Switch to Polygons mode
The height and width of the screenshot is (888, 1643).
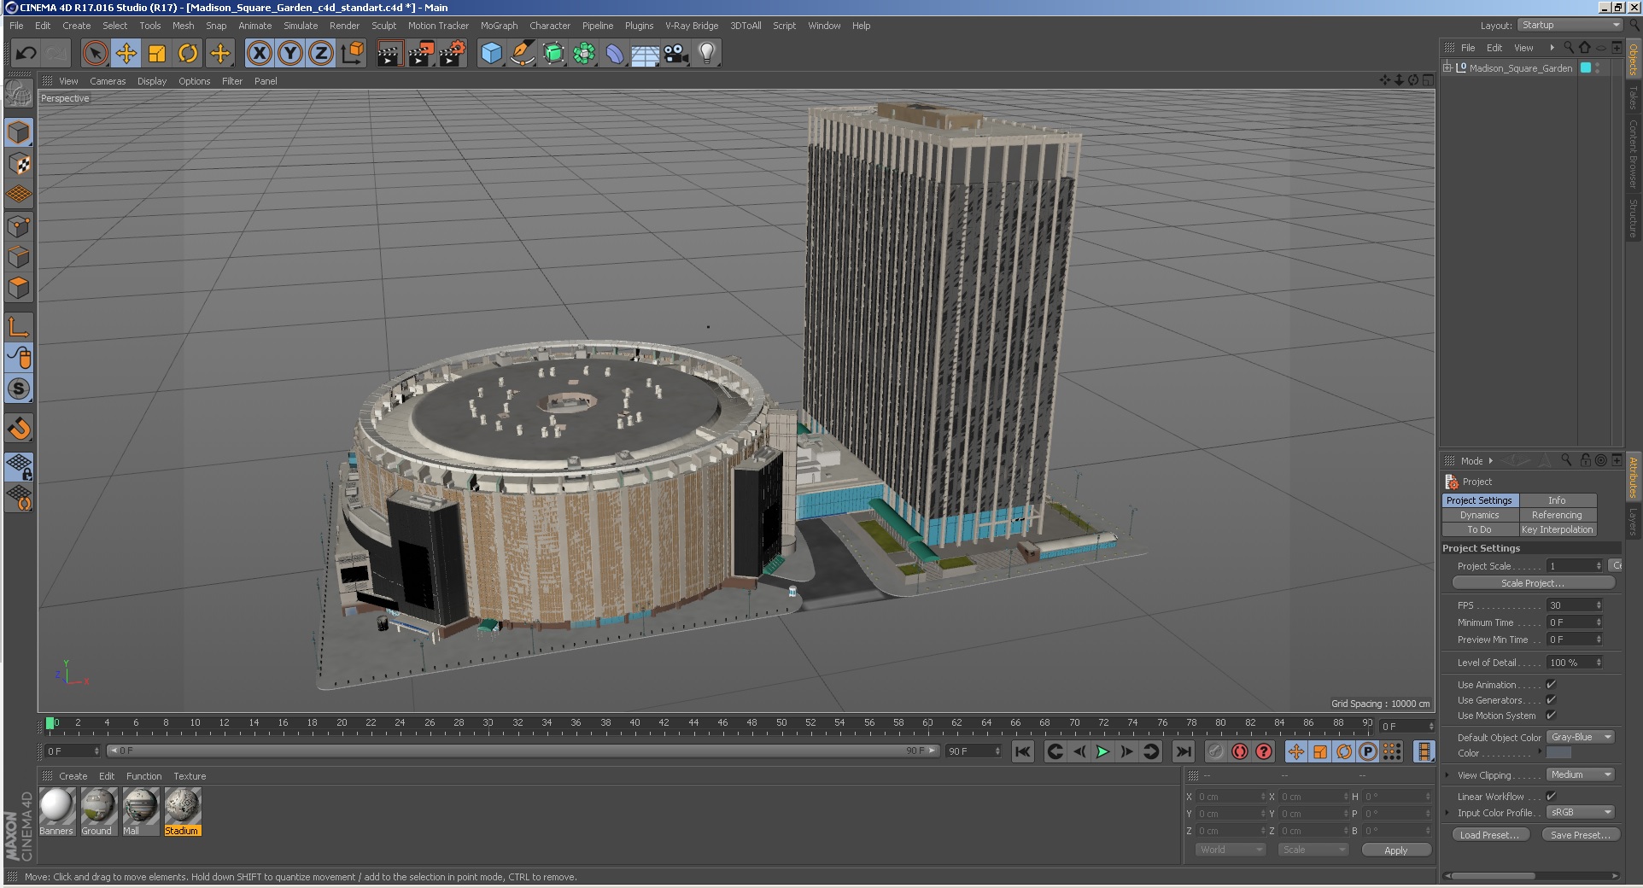tap(19, 288)
